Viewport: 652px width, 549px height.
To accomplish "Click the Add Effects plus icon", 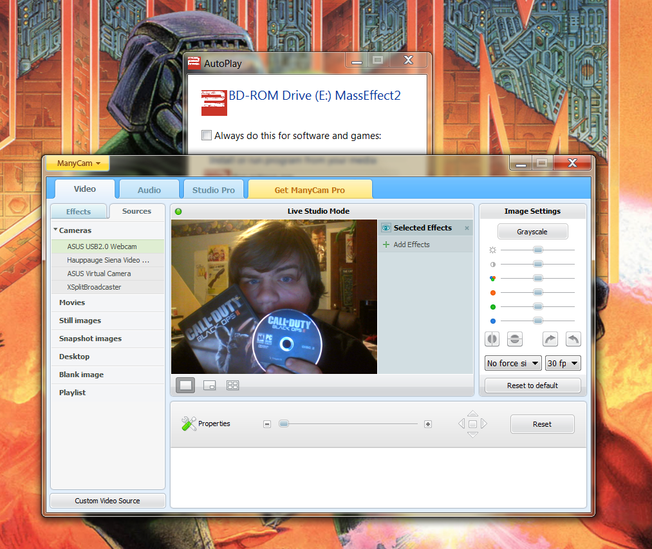I will [x=386, y=245].
